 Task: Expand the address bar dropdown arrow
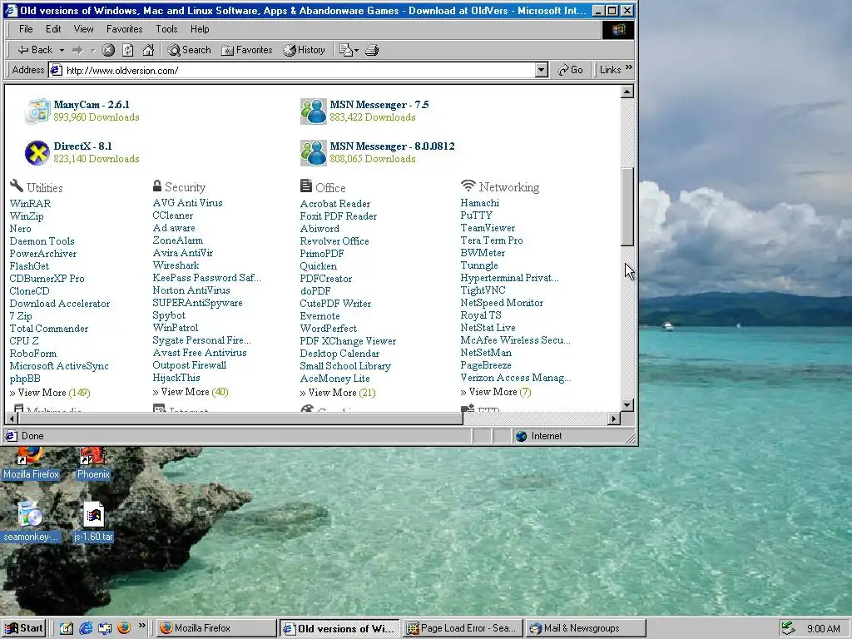(x=541, y=70)
